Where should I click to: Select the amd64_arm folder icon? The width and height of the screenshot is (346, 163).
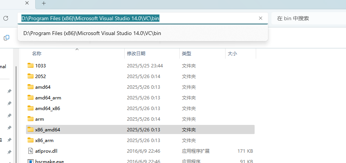pyautogui.click(x=31, y=97)
